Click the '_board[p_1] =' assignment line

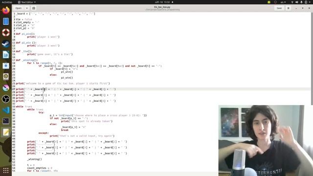coord(73,127)
